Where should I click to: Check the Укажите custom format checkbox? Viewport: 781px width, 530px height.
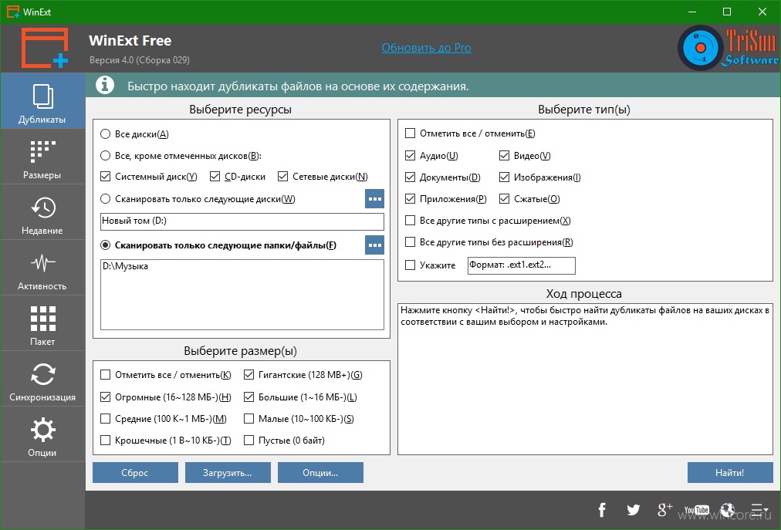coord(431,265)
